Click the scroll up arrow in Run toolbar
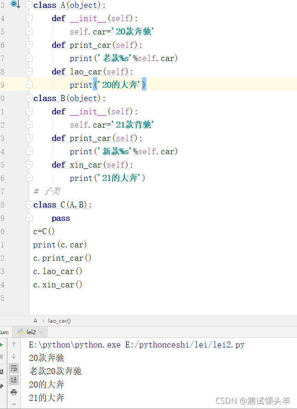The width and height of the screenshot is (297, 409). [14, 344]
